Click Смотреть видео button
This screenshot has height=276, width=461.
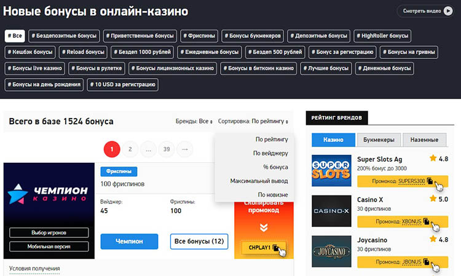pos(425,11)
